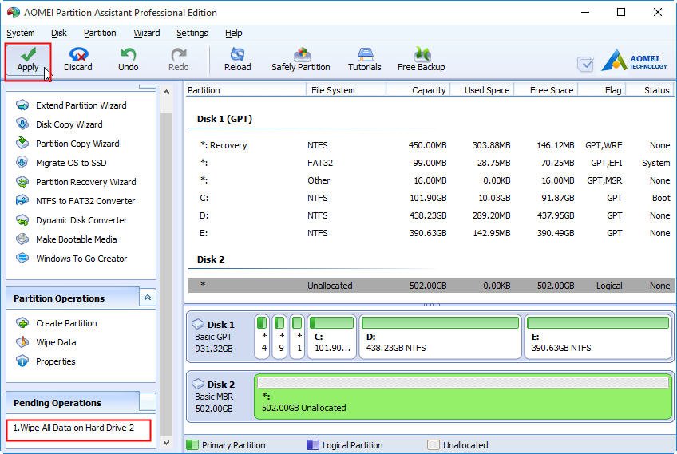Click the sidebar scroll down arrow
The image size is (677, 454).
[x=167, y=442]
